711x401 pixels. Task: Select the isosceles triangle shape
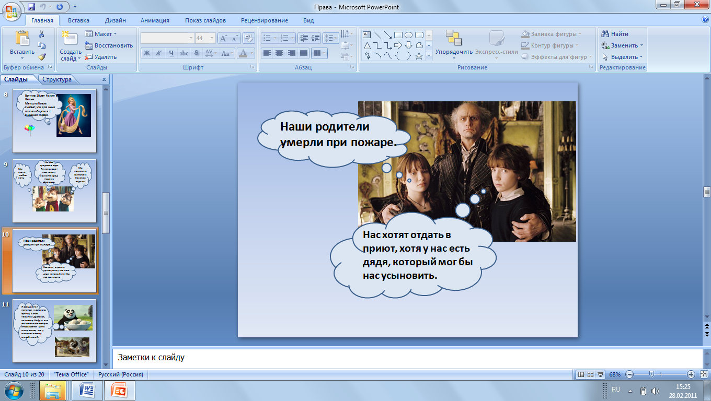tap(366, 45)
